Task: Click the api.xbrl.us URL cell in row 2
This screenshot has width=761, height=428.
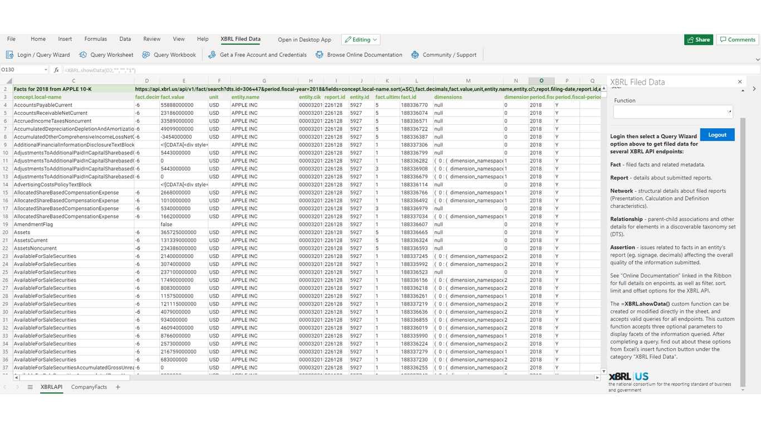Action: tap(368, 89)
